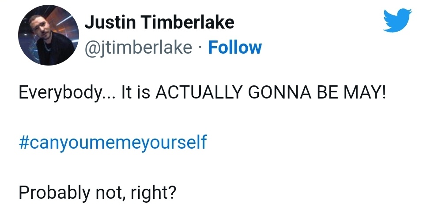423x212 pixels.
Task: Click the words It is in the tweet
Action: point(136,92)
